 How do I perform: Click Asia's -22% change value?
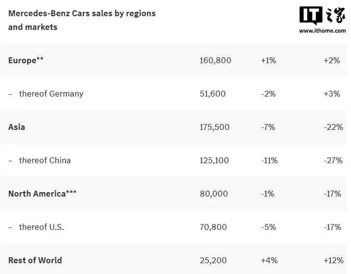click(333, 127)
